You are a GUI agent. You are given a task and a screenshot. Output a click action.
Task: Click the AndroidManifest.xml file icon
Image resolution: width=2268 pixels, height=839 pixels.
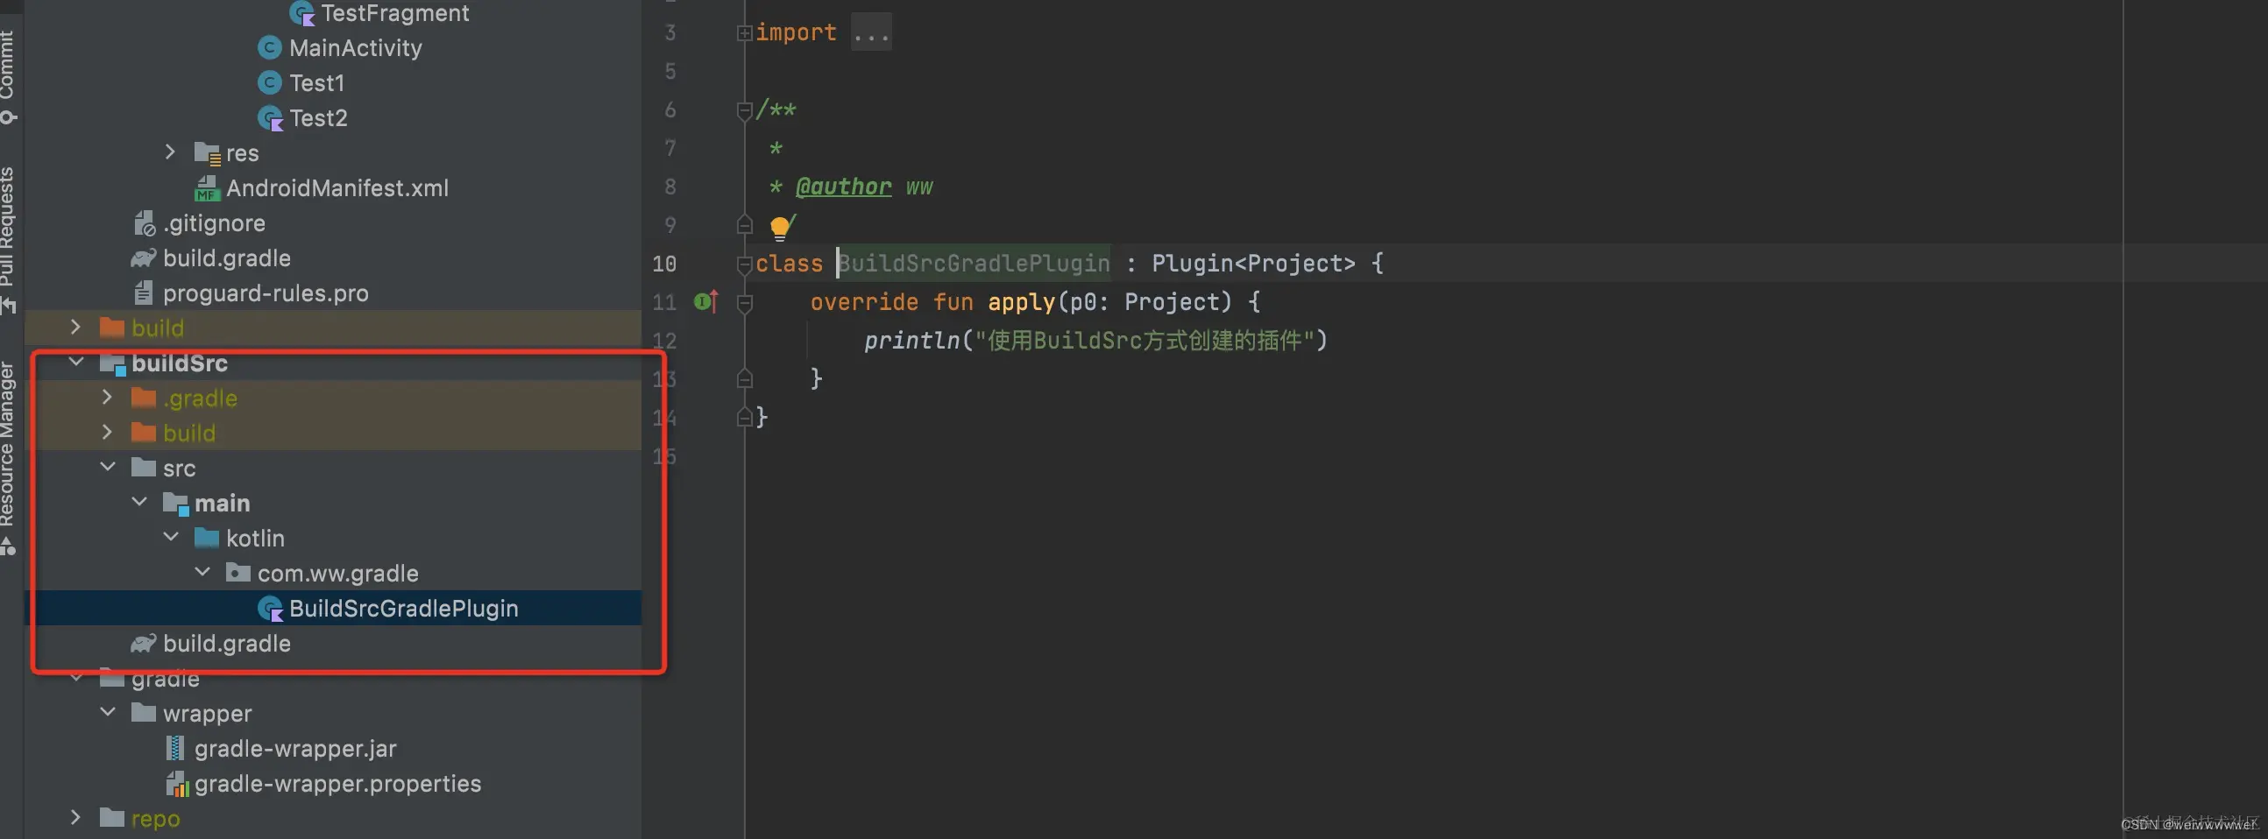coord(207,188)
